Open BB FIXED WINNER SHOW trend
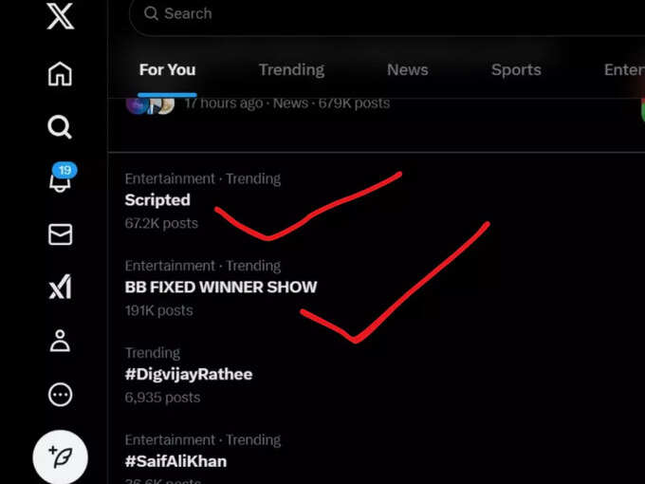Viewport: 645px width, 484px height. point(220,288)
